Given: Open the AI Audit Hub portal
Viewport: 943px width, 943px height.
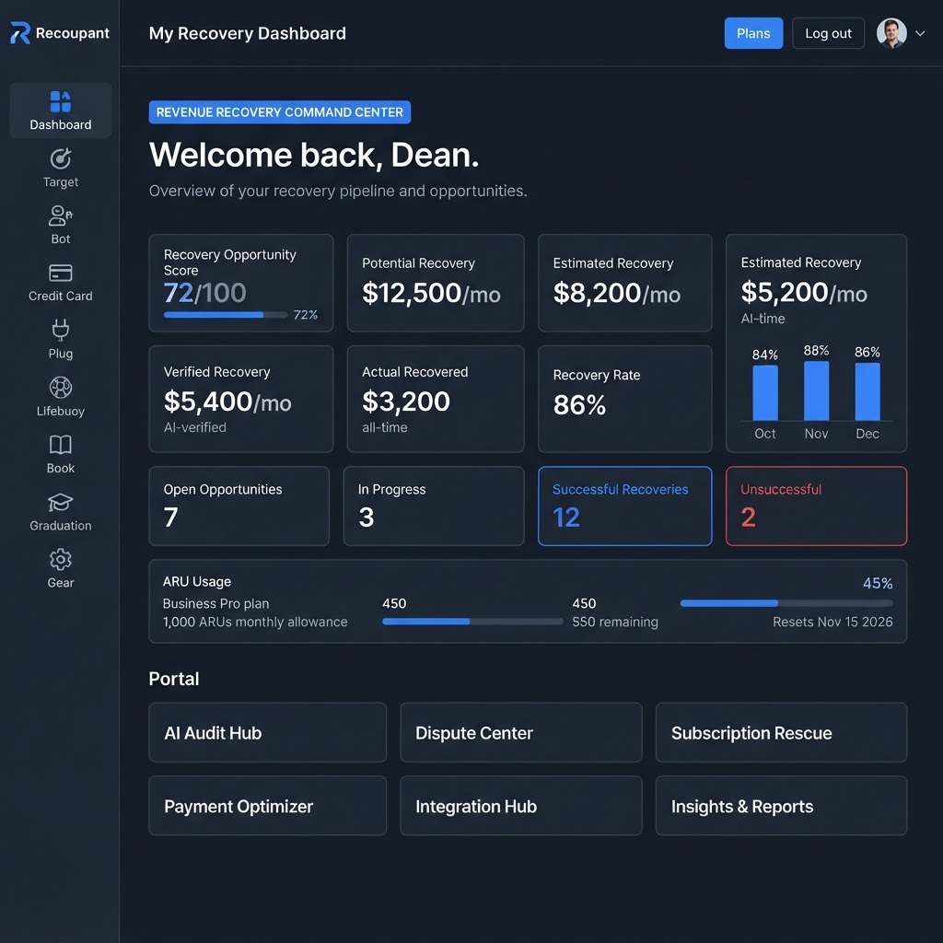Looking at the screenshot, I should tap(268, 732).
